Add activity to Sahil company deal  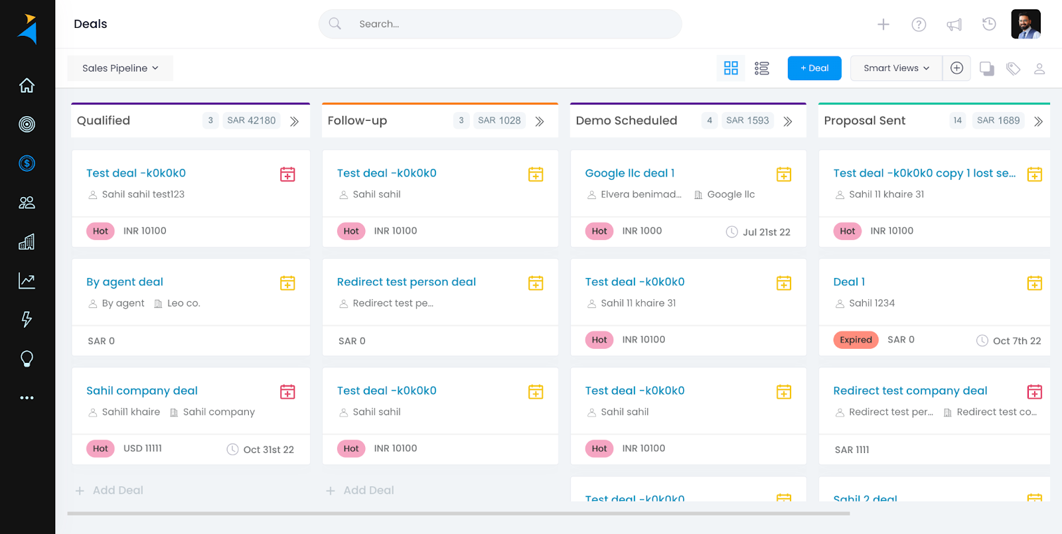[287, 392]
